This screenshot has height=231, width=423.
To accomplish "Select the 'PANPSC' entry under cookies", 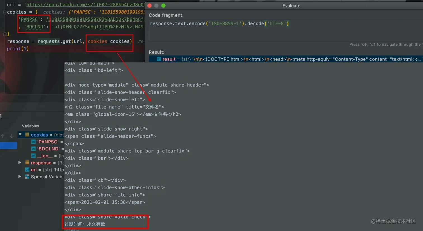I will point(48,142).
